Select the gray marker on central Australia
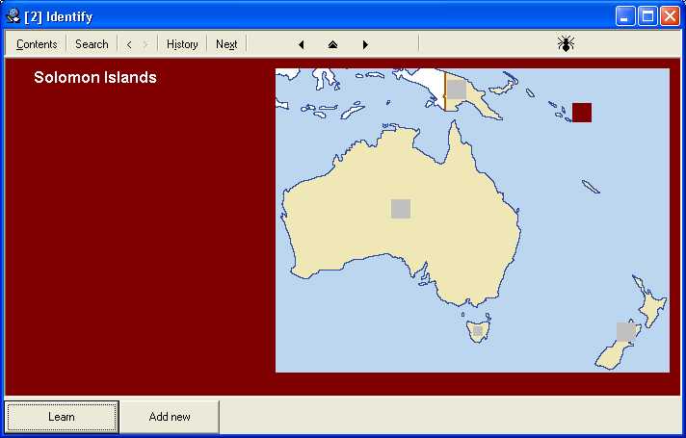Viewport: 686px width, 438px height. tap(401, 209)
